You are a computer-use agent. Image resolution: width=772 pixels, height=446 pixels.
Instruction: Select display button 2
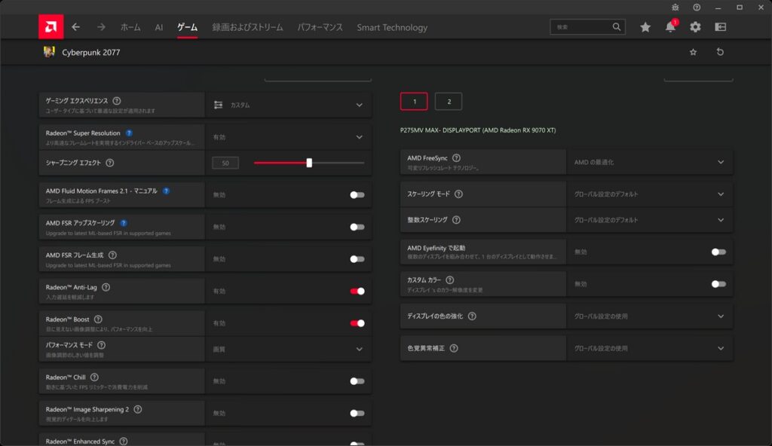click(x=449, y=102)
